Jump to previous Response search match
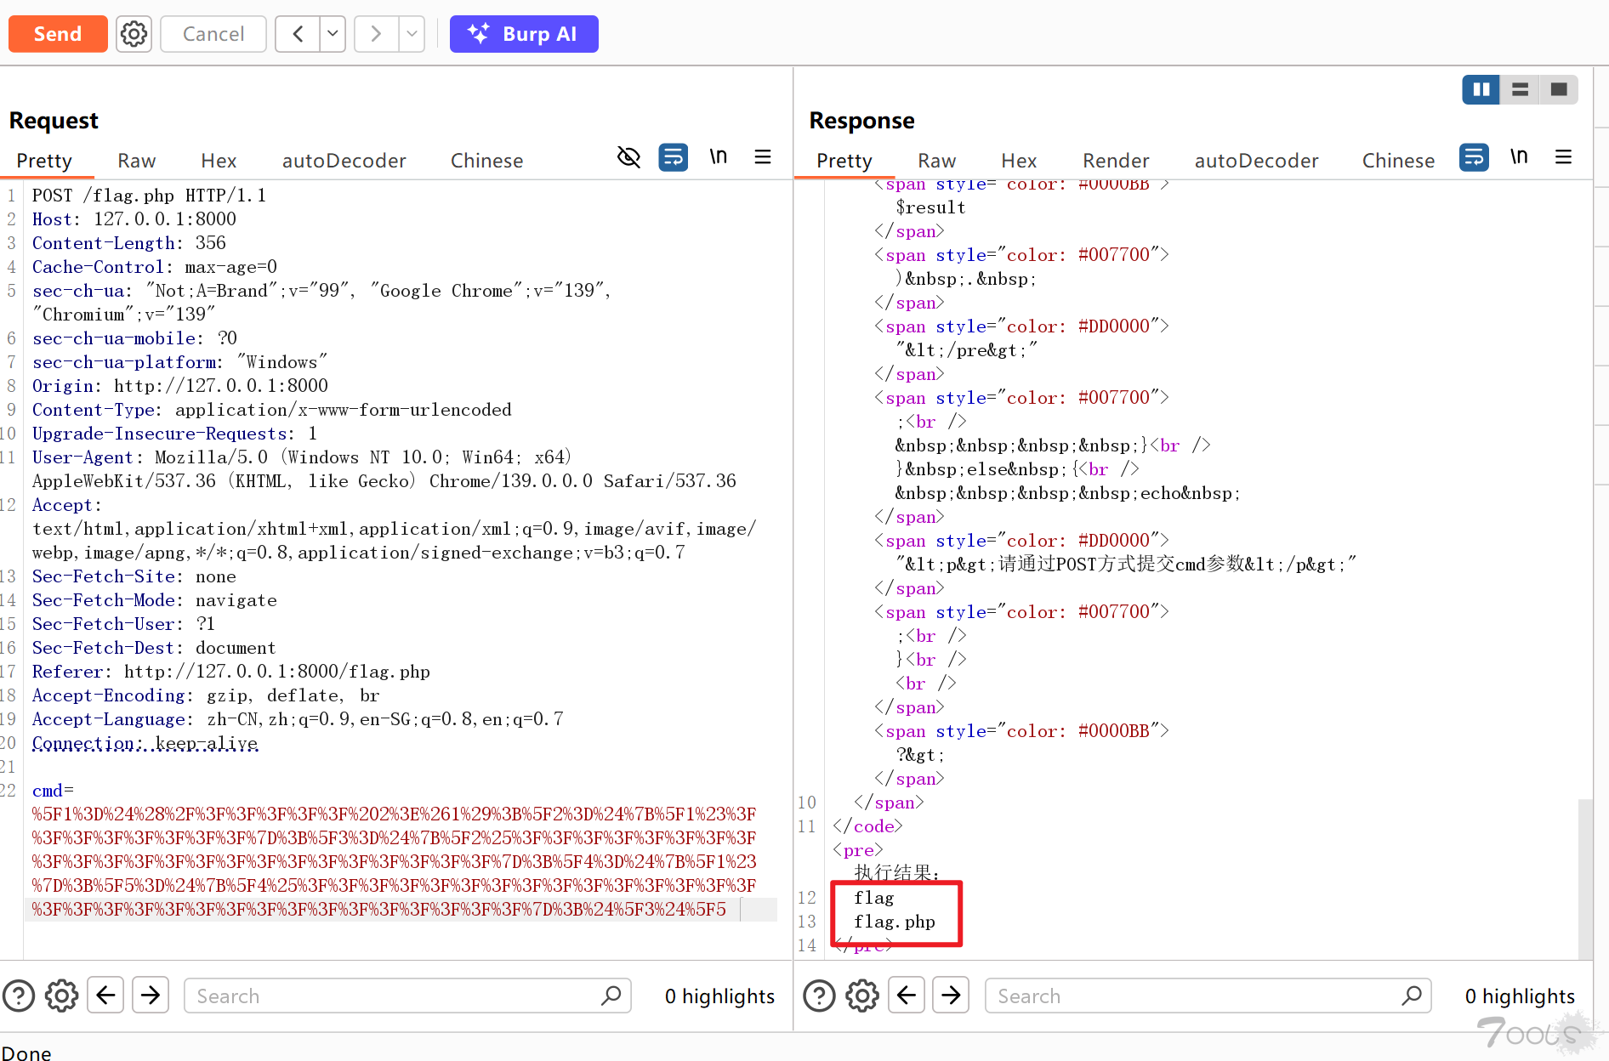The height and width of the screenshot is (1061, 1609). (907, 995)
